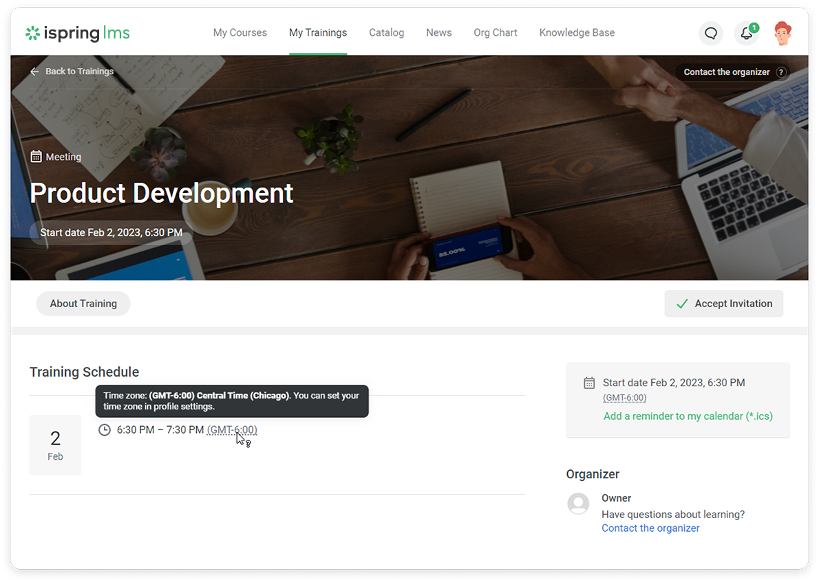Viewport: 819px width, 582px height.
Task: Click the iSpring LMS logo
Action: 77,33
